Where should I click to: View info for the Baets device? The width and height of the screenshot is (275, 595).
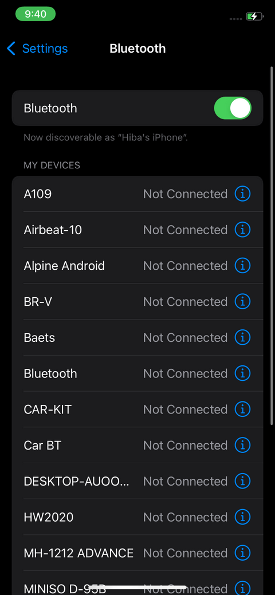pos(242,337)
